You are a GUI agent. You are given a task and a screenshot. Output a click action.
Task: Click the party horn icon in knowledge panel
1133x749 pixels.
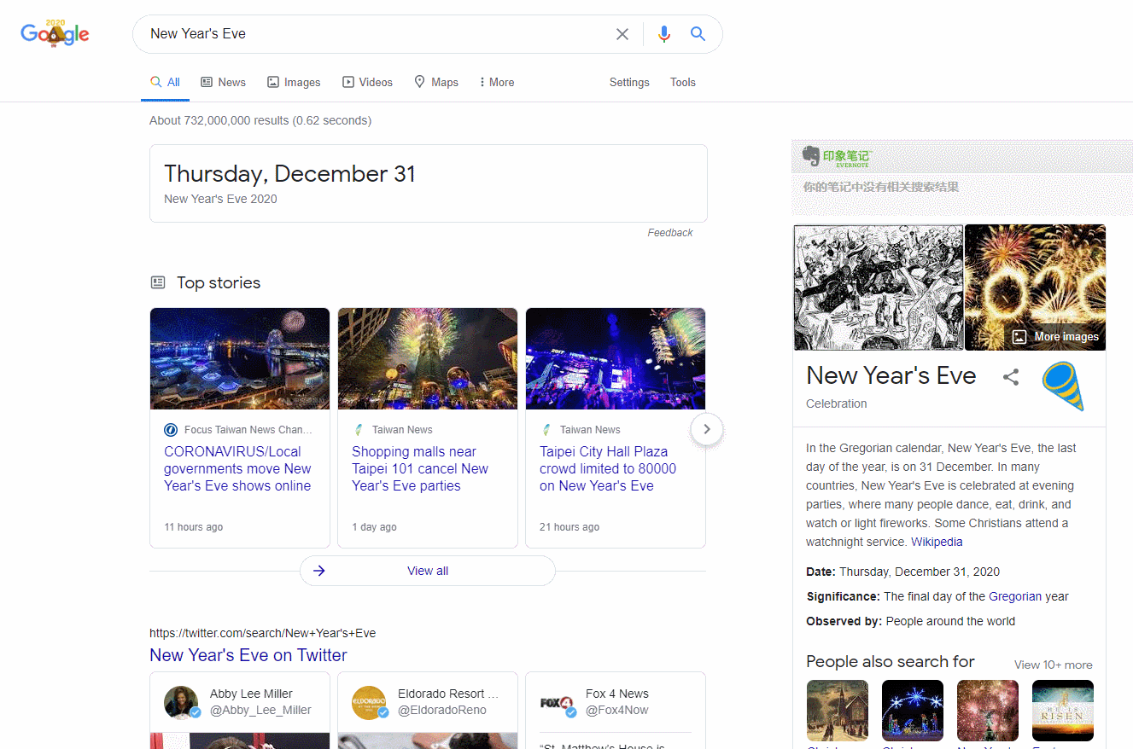[x=1064, y=386]
